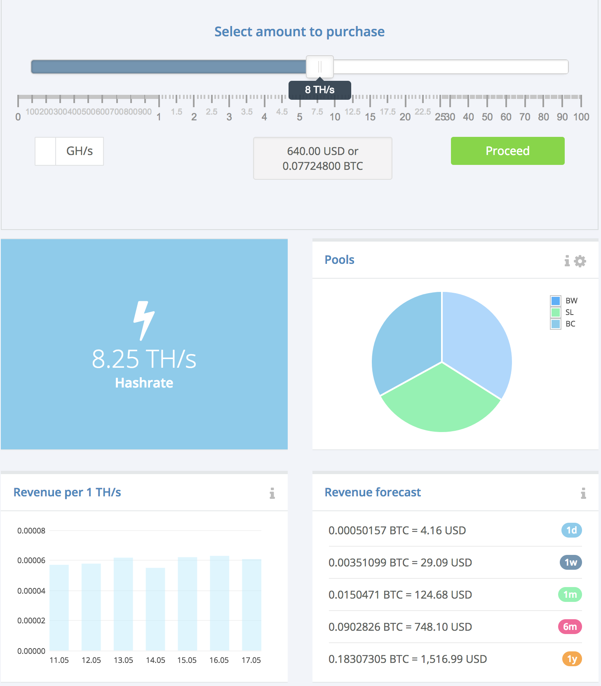Image resolution: width=601 pixels, height=686 pixels.
Task: Click the 1m forecast badge
Action: (570, 594)
